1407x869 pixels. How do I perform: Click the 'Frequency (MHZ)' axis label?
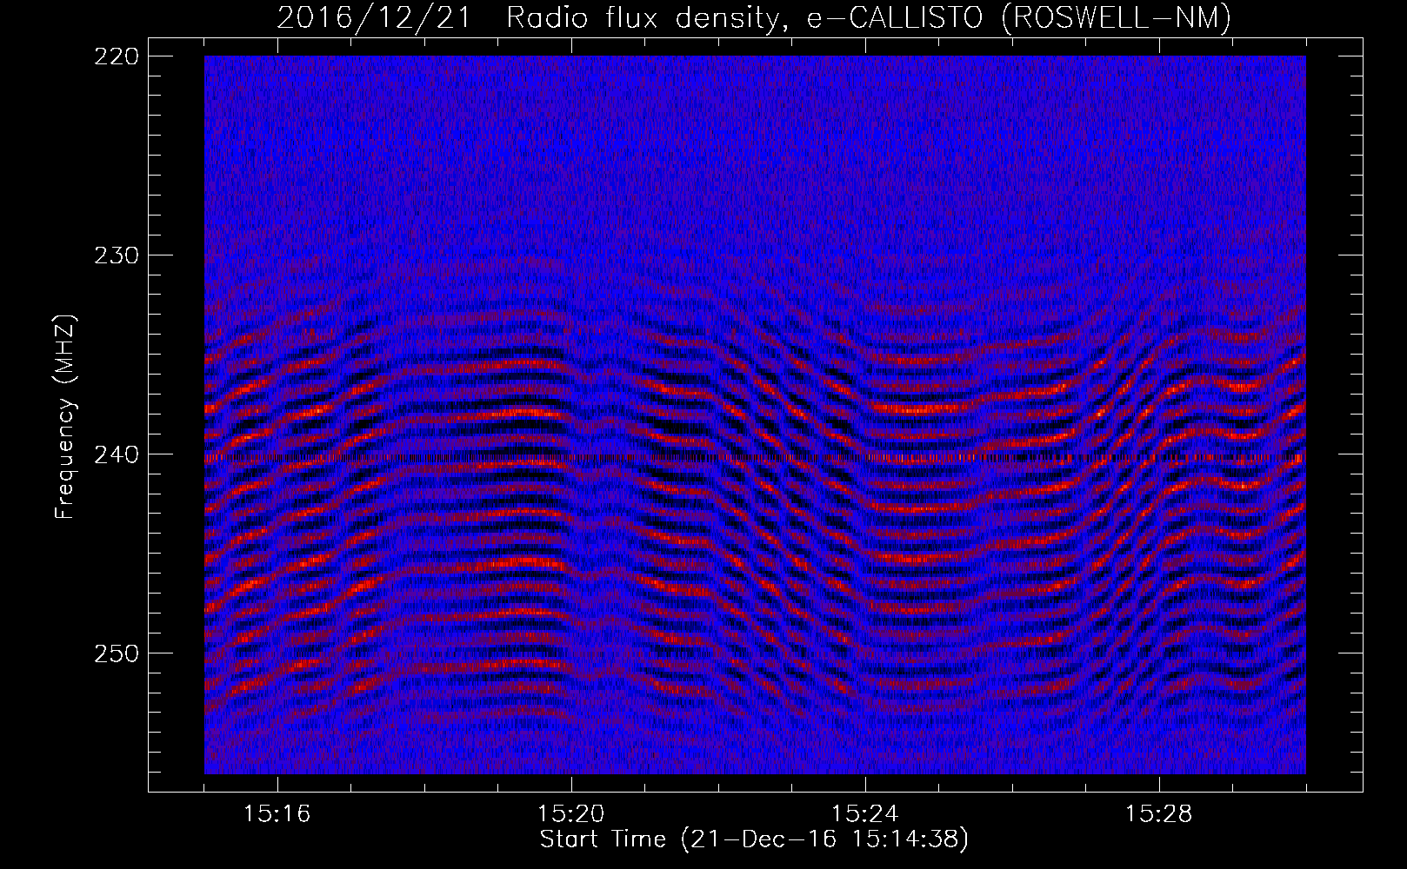tap(65, 417)
